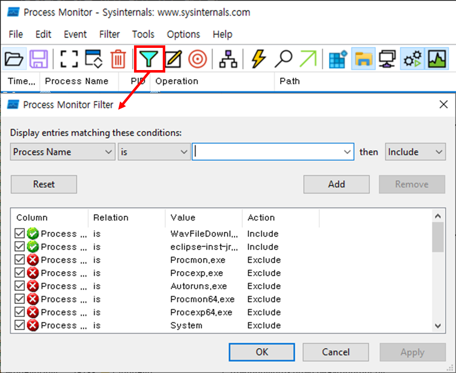Toggle the Autoscroll toolbar icon
The width and height of the screenshot is (456, 373).
(x=94, y=59)
